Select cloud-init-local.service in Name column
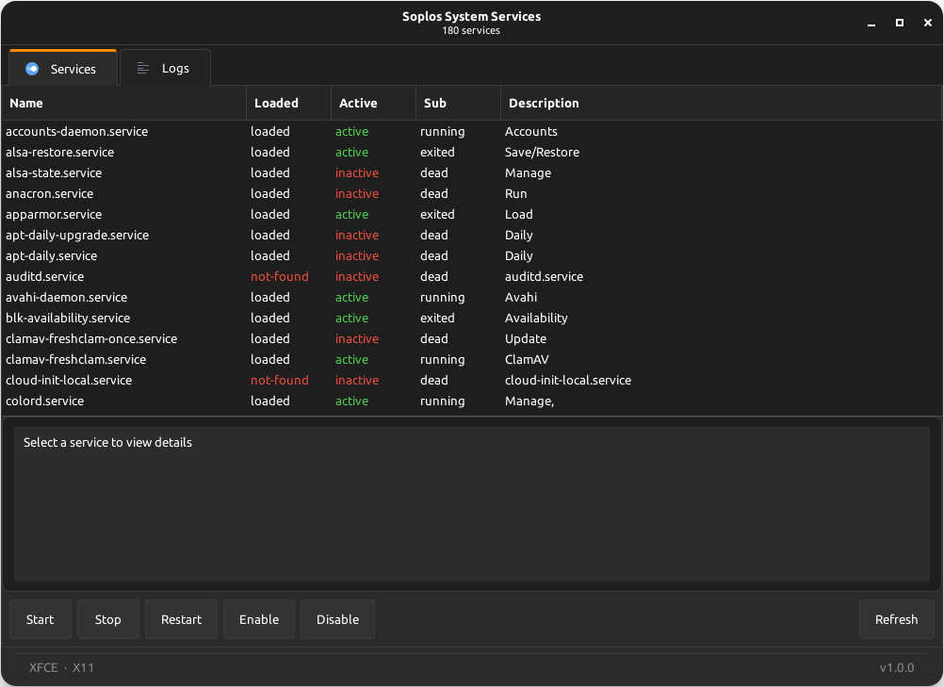Viewport: 944px width, 687px height. [69, 380]
